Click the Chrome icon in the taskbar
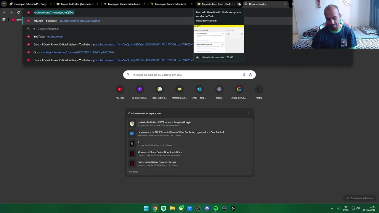Viewport: 379px width, 213px height. pos(155,208)
